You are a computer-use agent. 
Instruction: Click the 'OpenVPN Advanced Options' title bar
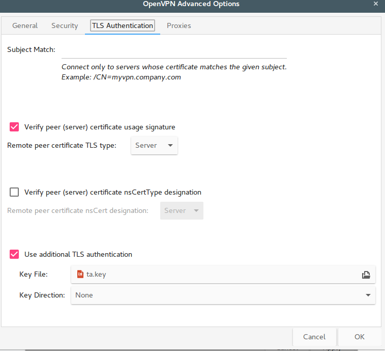point(191,4)
